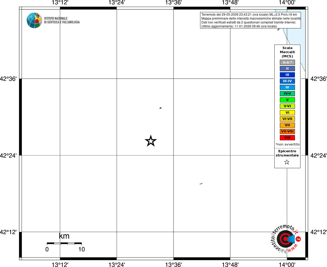The height and width of the screenshot is (267, 327).
Task: Click the Scala Mercalli (MCS) legend title
Action: (287, 52)
